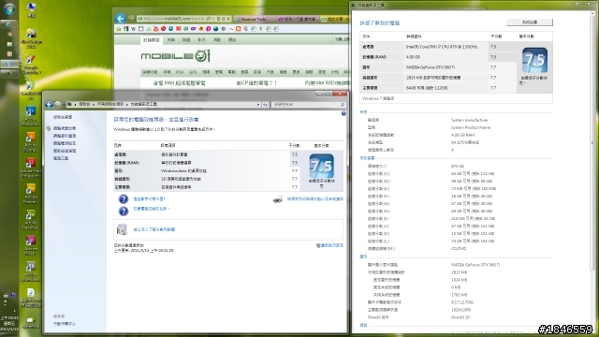Open the Wikipedia W favorite in the browser bar
Image resolution: width=599 pixels, height=337 pixels.
coord(133,29)
